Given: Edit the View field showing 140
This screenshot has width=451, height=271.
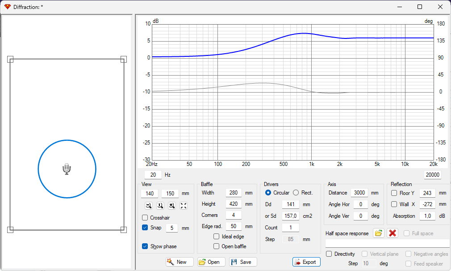Looking at the screenshot, I should (150, 194).
